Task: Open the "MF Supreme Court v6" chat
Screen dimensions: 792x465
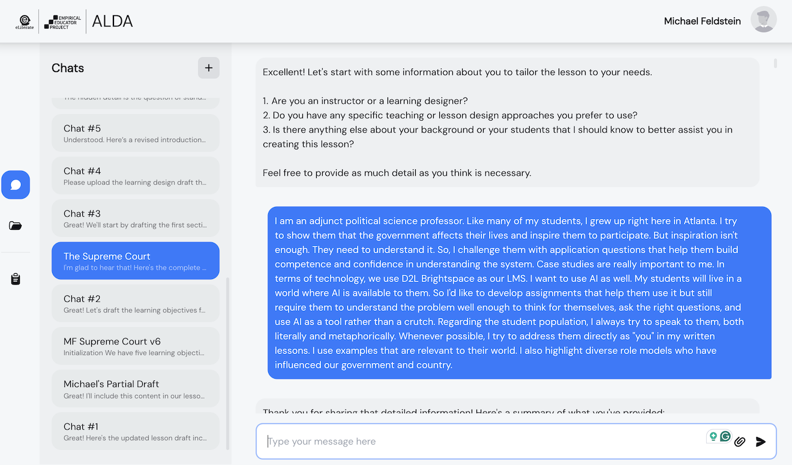Action: point(135,346)
